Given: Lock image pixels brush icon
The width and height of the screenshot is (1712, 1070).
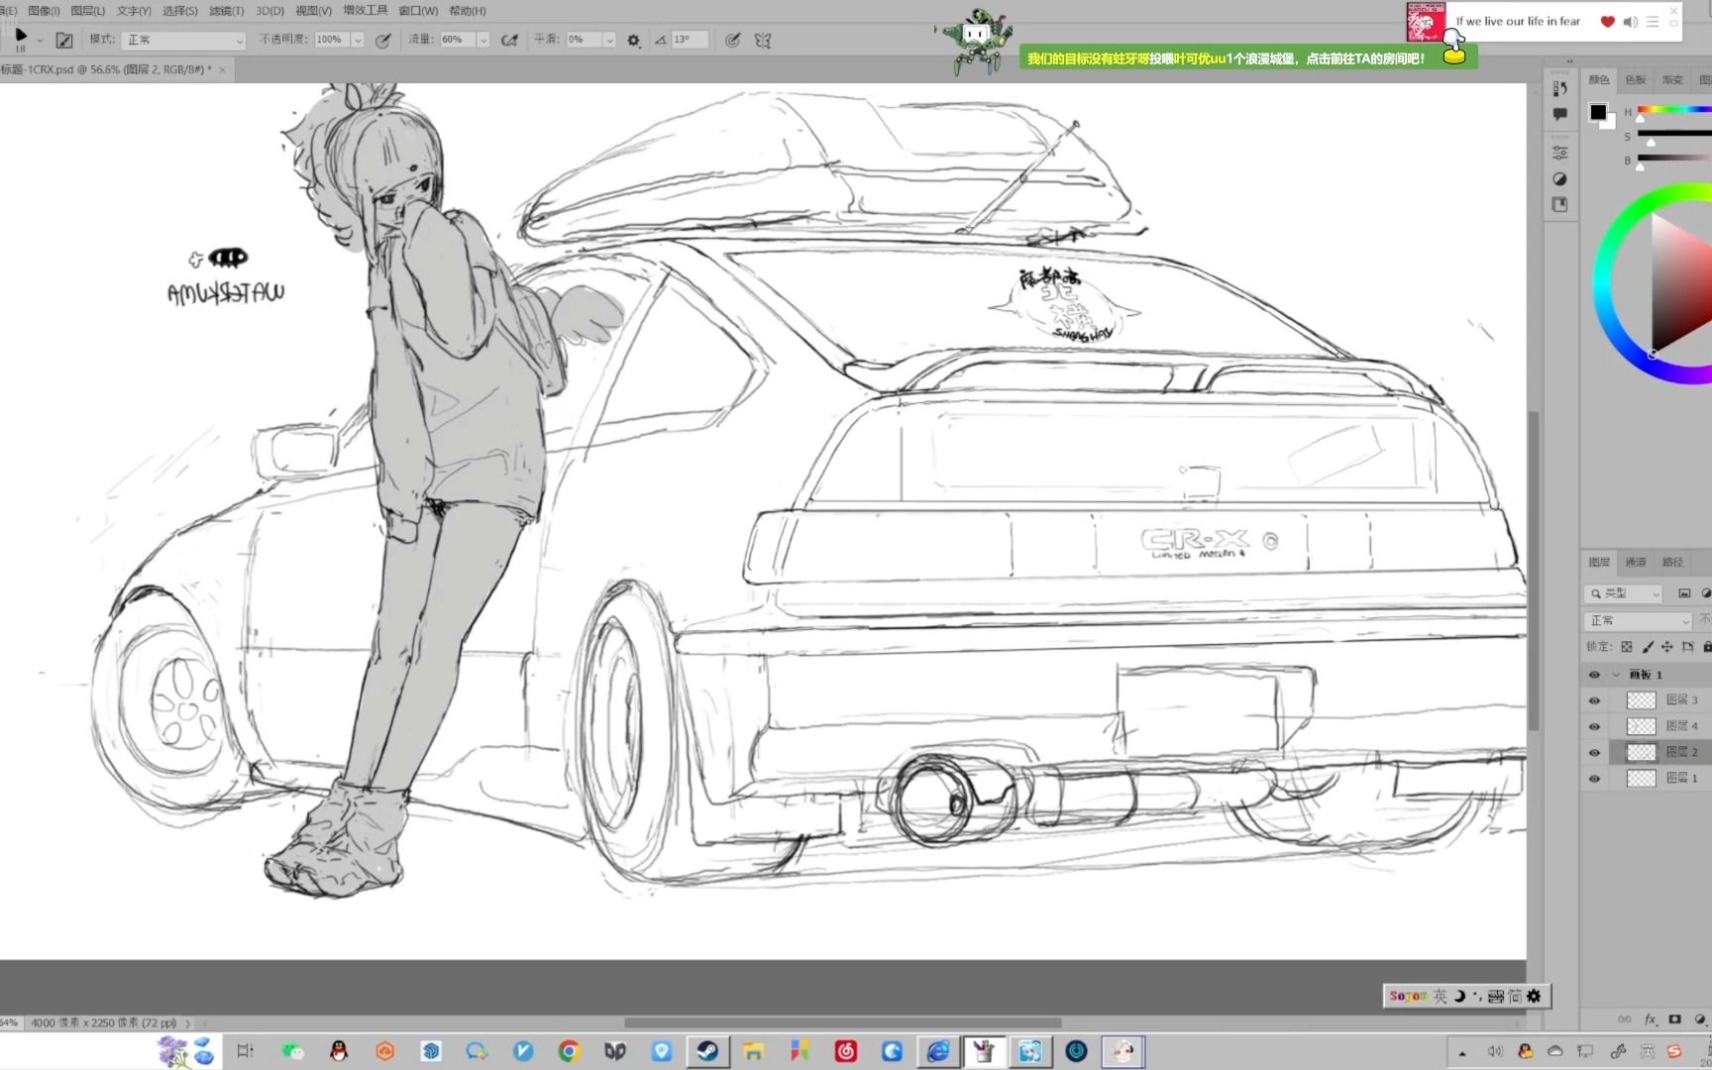Looking at the screenshot, I should [x=1648, y=647].
